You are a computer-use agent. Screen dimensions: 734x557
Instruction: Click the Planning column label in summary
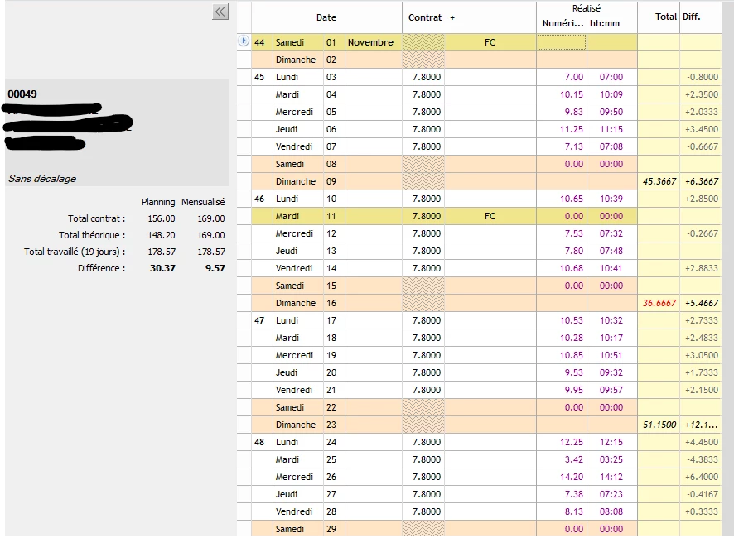pyautogui.click(x=158, y=202)
